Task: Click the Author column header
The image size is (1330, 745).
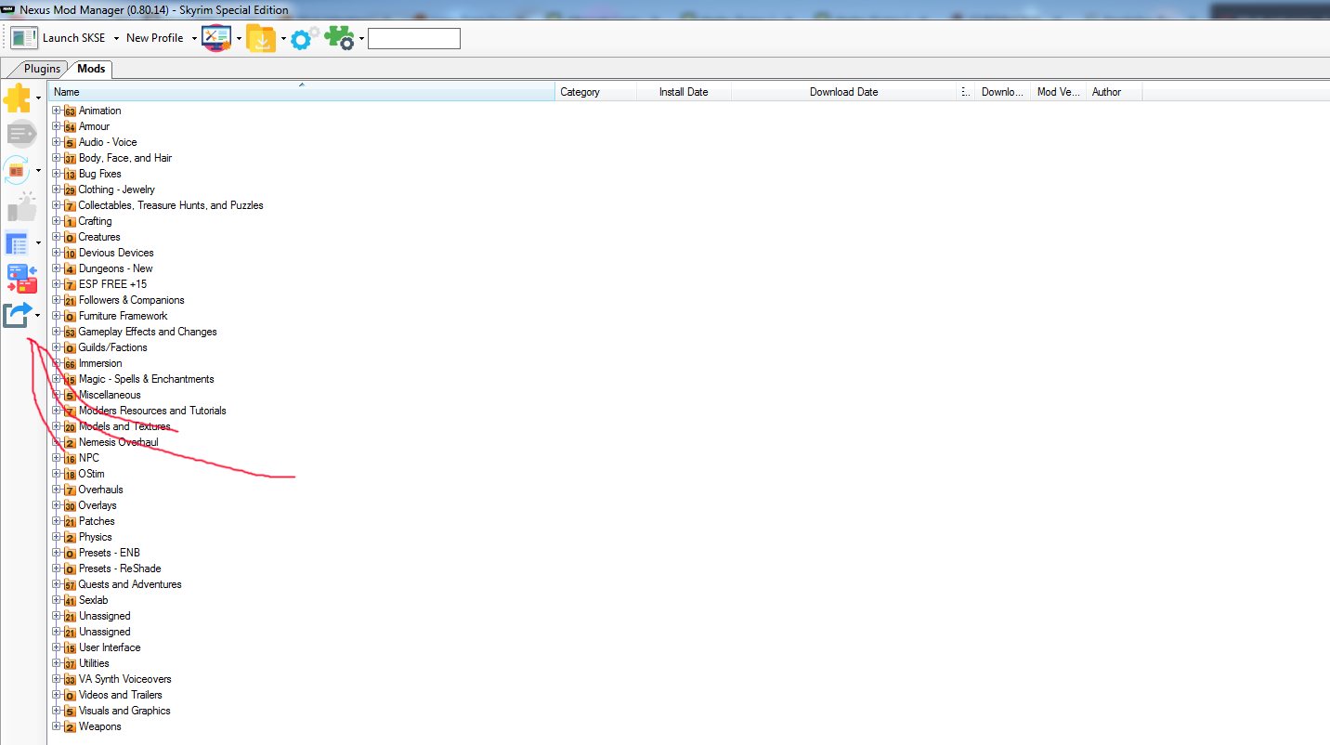Action: coord(1115,92)
